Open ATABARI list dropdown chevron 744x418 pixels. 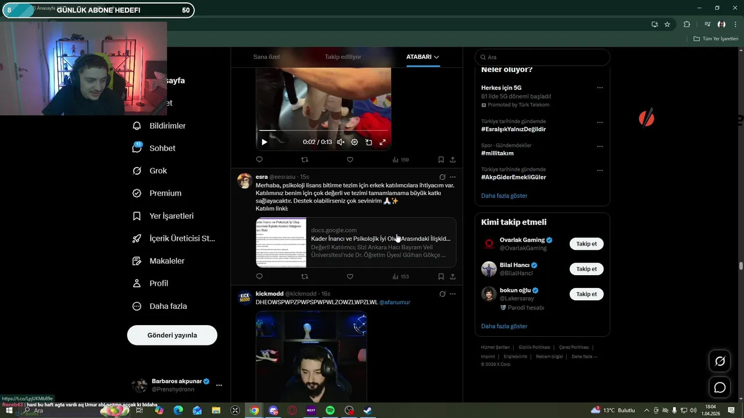click(437, 57)
